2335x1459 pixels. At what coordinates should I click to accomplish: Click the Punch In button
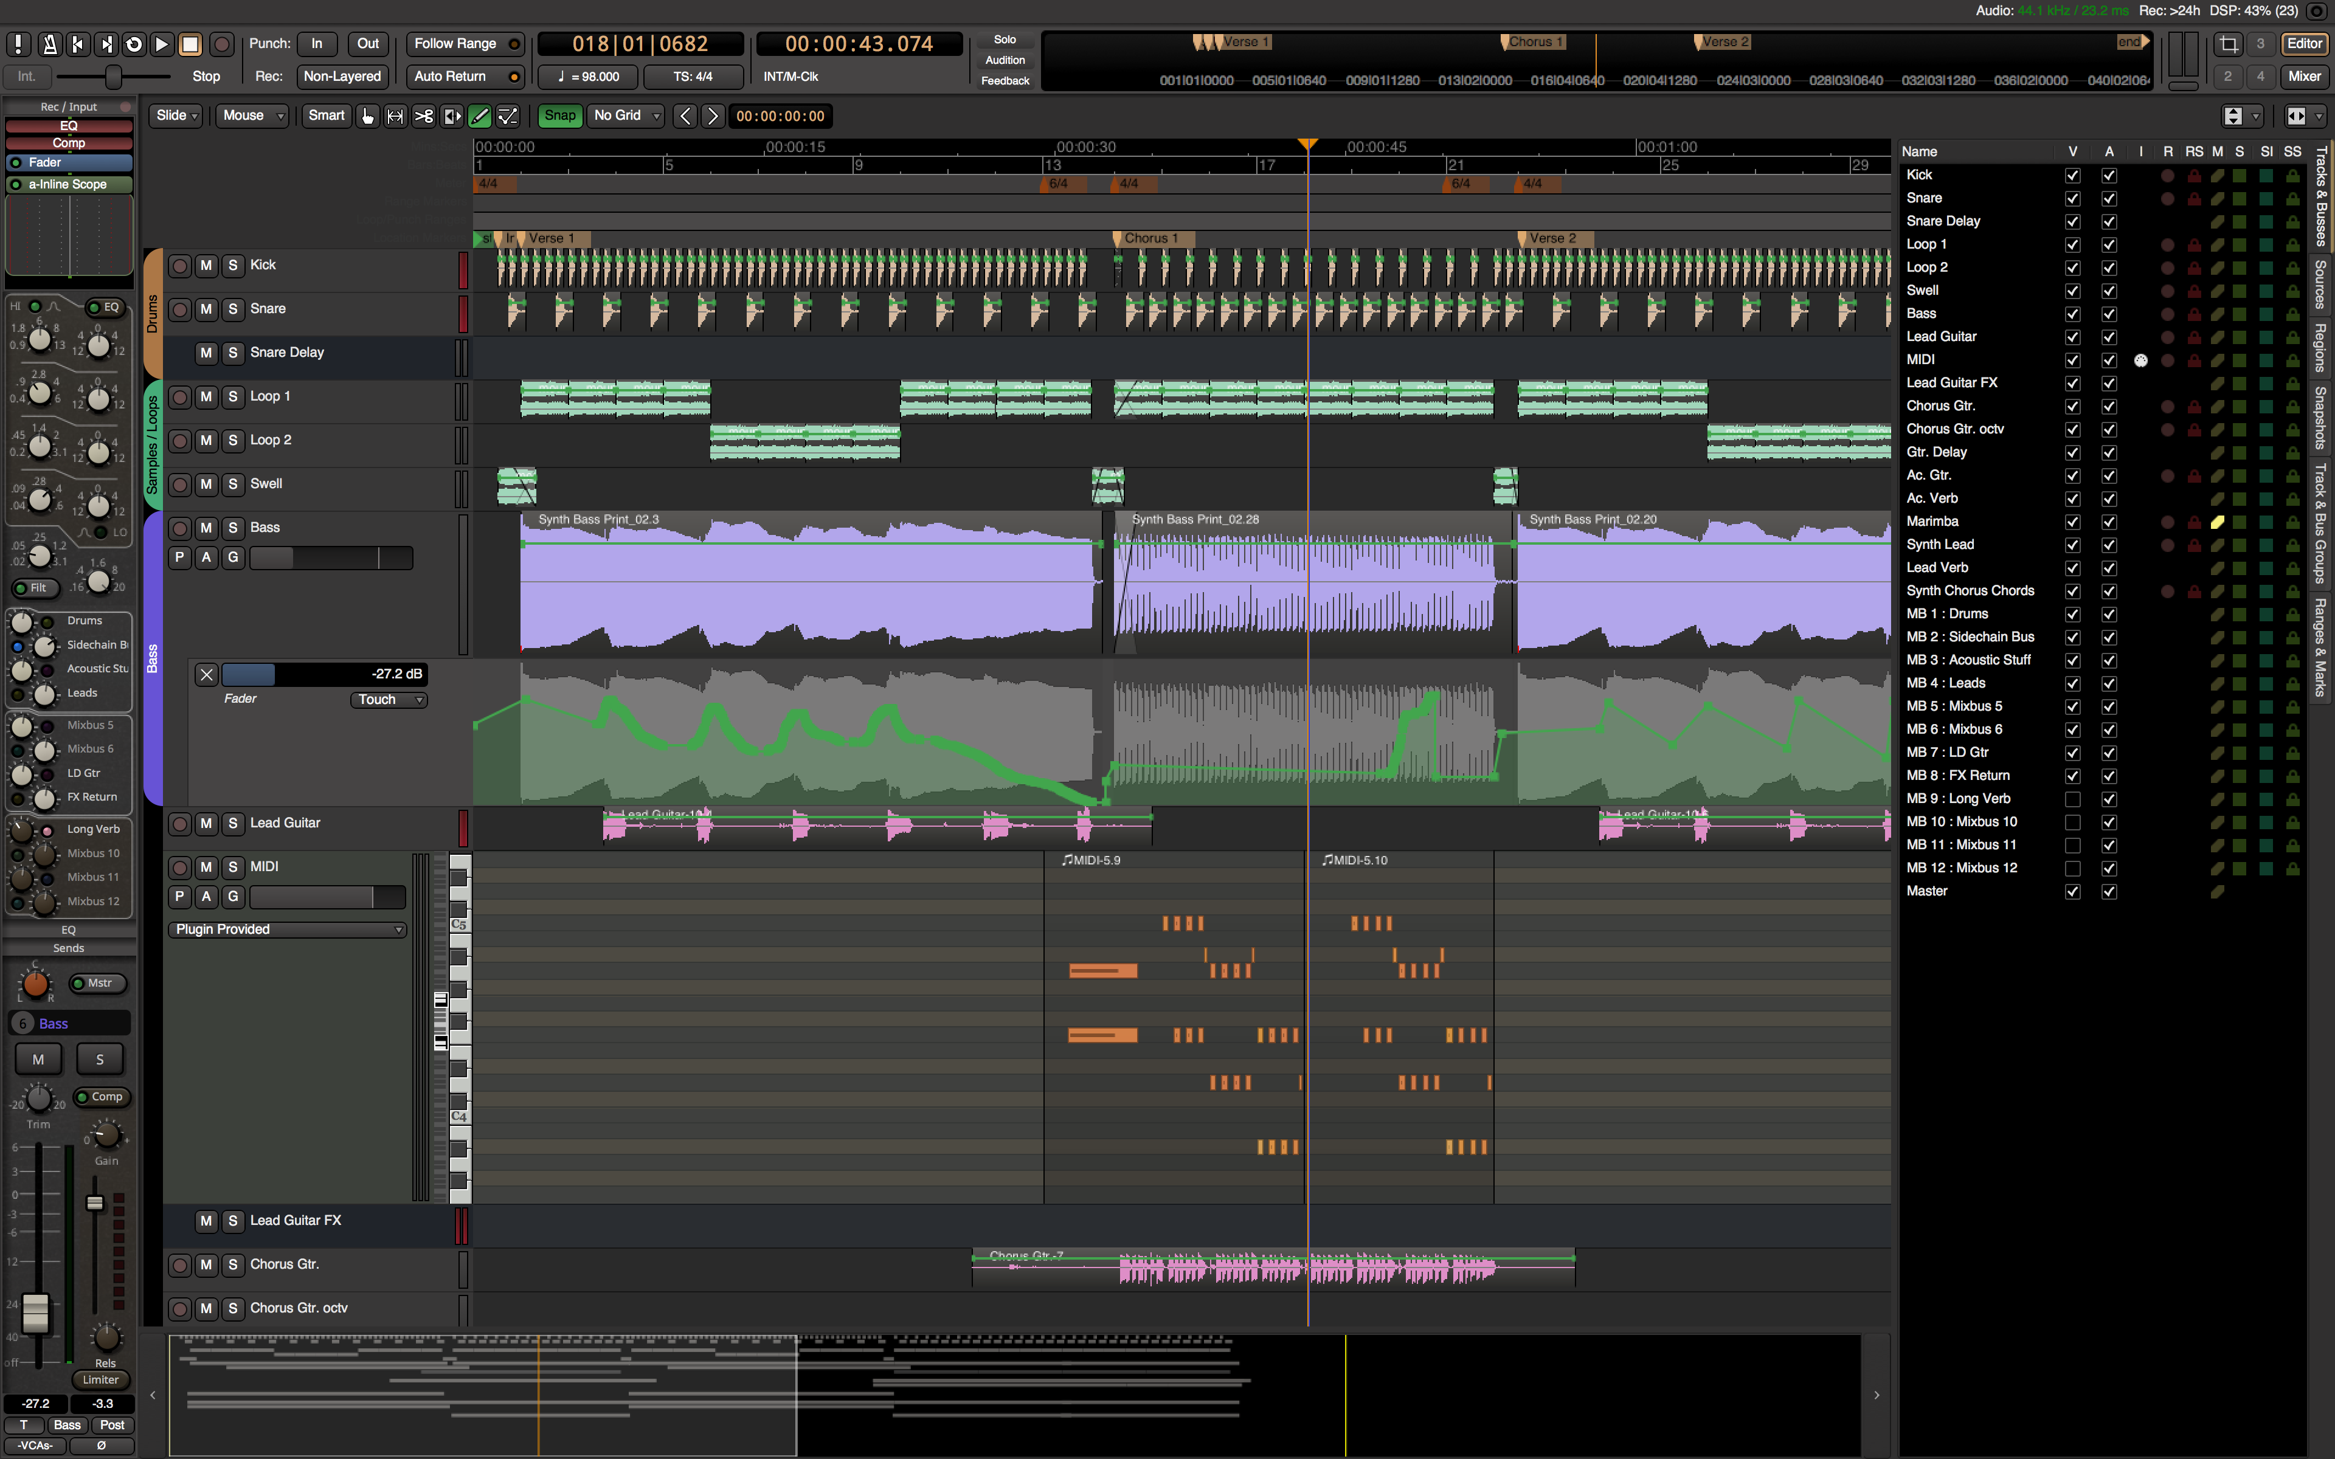tap(316, 43)
